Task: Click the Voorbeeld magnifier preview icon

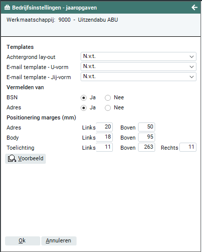Action: tap(12, 158)
